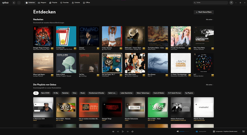Select the Label-Geschichten filter chip
This screenshot has width=247, height=135.
pos(127,93)
